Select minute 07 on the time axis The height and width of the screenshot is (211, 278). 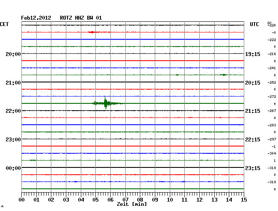[125, 199]
